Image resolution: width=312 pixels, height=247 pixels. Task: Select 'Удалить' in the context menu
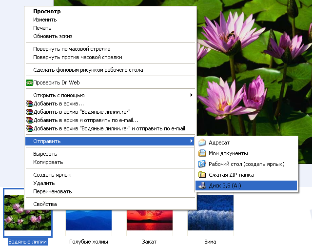(110, 183)
